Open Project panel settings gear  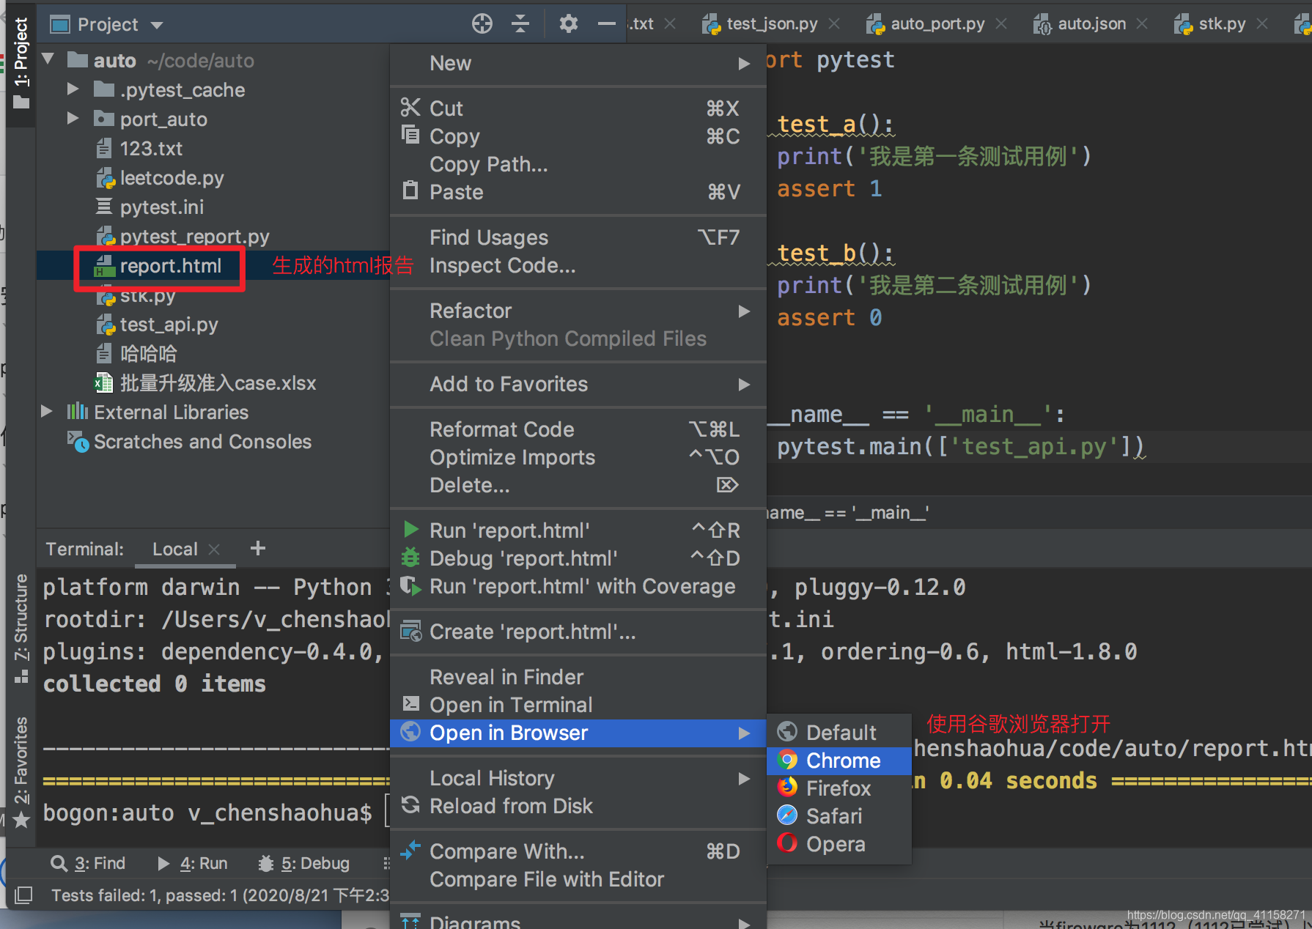(568, 24)
